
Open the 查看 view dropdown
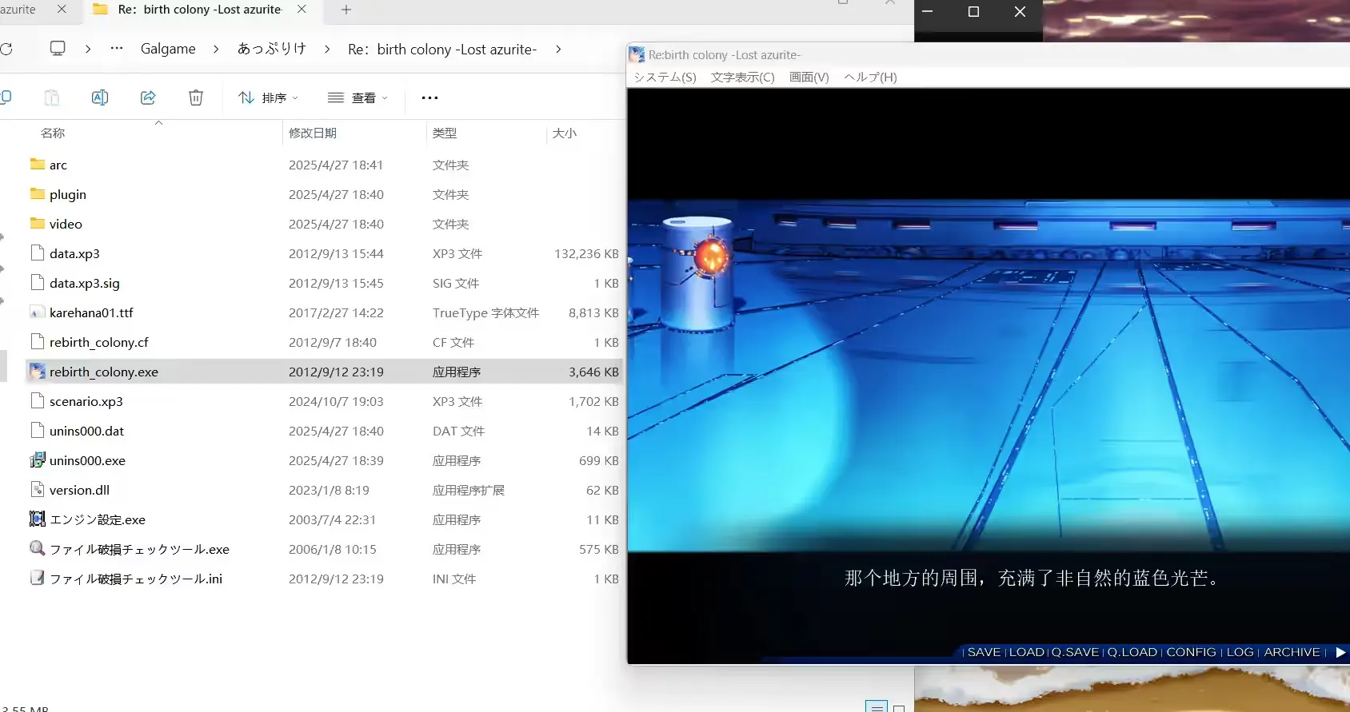point(357,97)
